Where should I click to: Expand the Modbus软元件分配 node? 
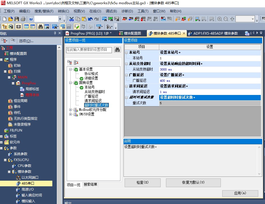[x=71, y=110]
